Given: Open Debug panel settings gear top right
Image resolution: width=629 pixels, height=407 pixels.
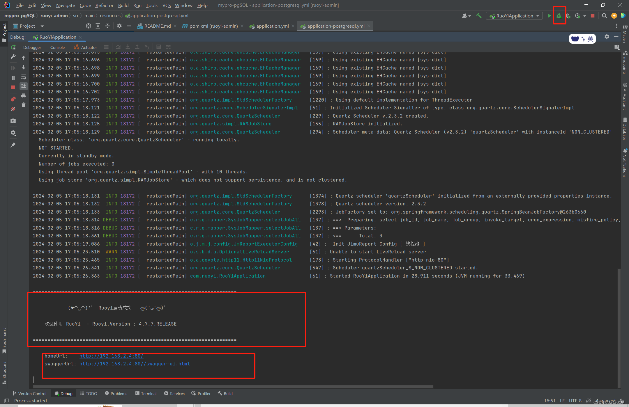Looking at the screenshot, I should point(607,37).
